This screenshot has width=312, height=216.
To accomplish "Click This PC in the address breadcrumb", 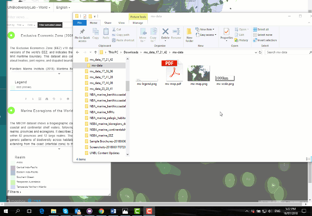I will (113, 52).
